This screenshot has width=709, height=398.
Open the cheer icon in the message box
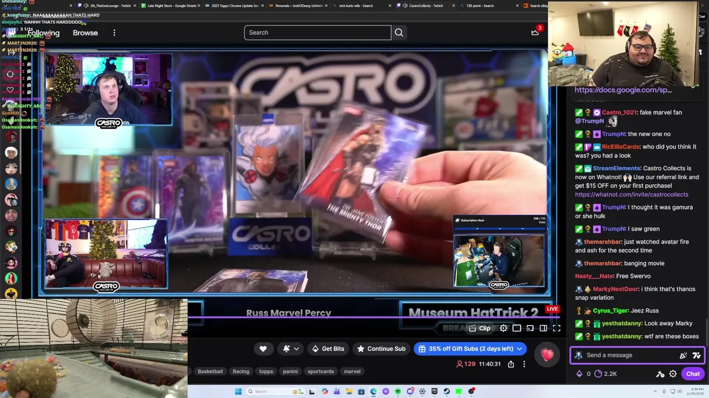pyautogui.click(x=684, y=355)
